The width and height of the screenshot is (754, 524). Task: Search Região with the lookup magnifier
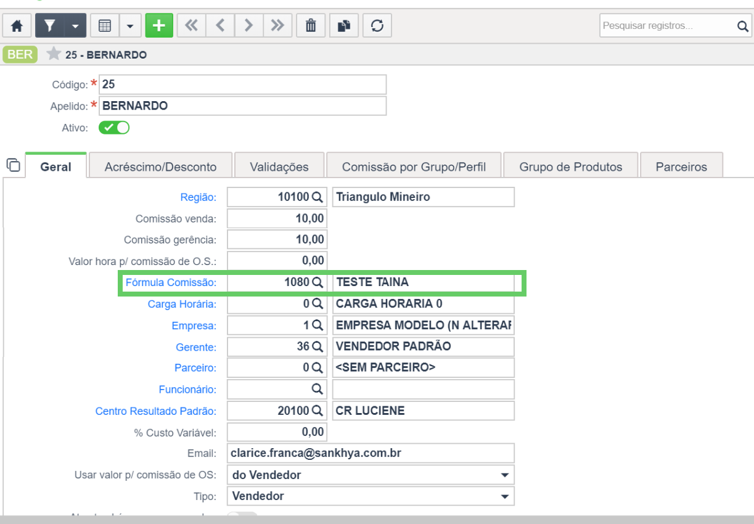point(317,197)
